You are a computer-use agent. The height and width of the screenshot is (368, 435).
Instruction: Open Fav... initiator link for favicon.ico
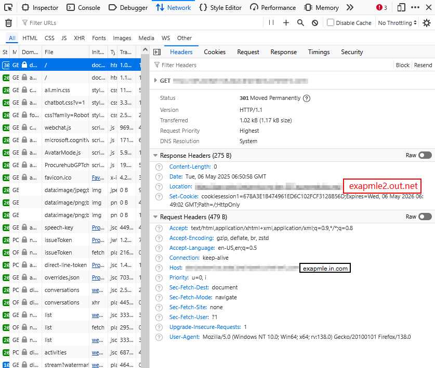click(98, 177)
